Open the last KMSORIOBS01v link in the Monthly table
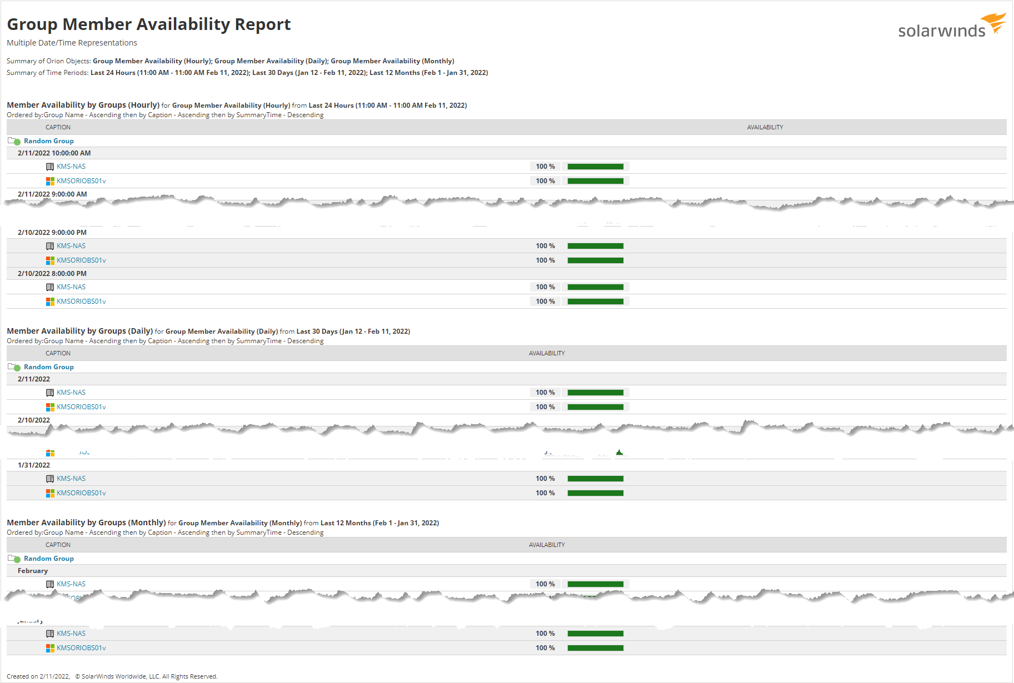Image resolution: width=1014 pixels, height=683 pixels. (x=81, y=648)
